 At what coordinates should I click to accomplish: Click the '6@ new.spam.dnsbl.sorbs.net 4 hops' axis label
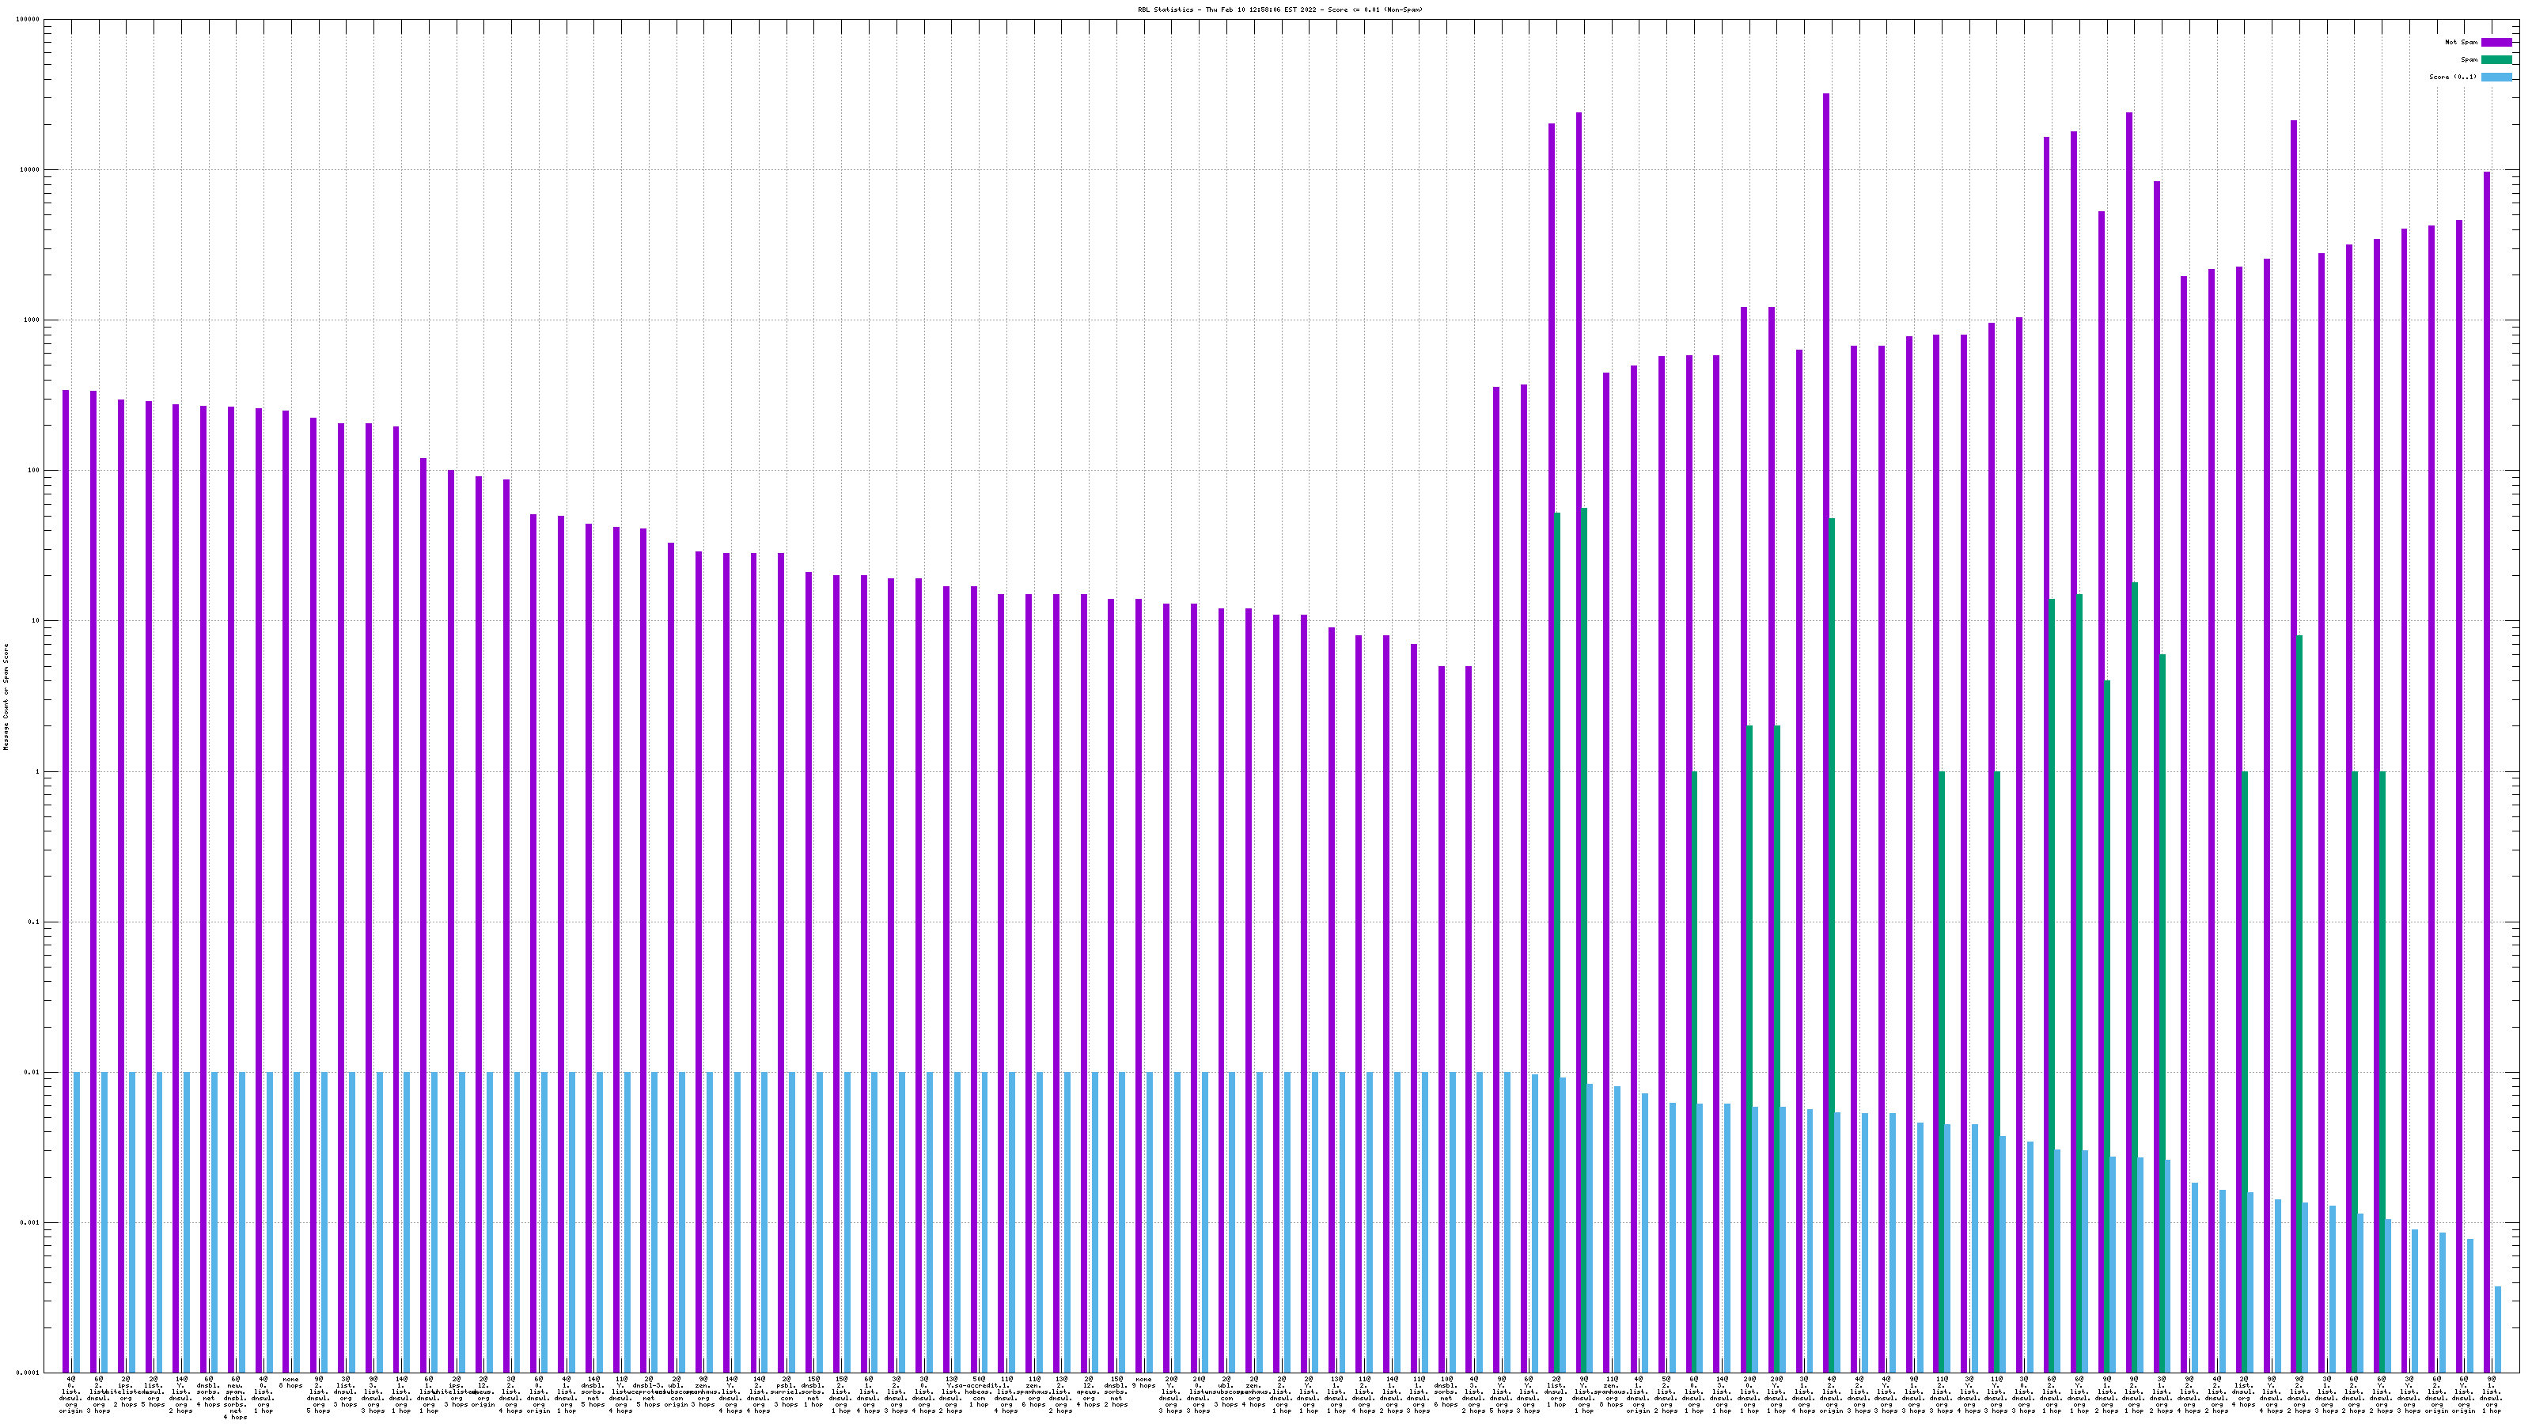pyautogui.click(x=236, y=1397)
